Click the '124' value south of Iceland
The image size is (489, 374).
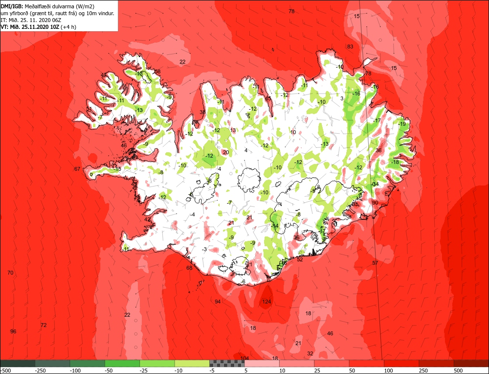(267, 302)
